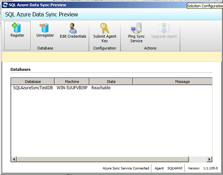Click the SQLHAWI agent name in the status bar
Viewport: 223px width, 175px height.
pyautogui.click(x=175, y=168)
